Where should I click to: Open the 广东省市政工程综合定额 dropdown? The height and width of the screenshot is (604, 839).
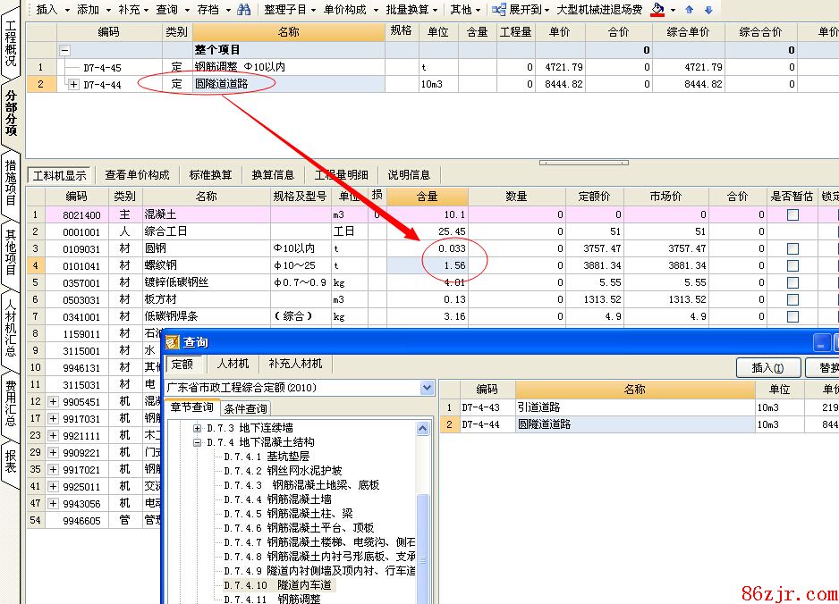coord(428,389)
